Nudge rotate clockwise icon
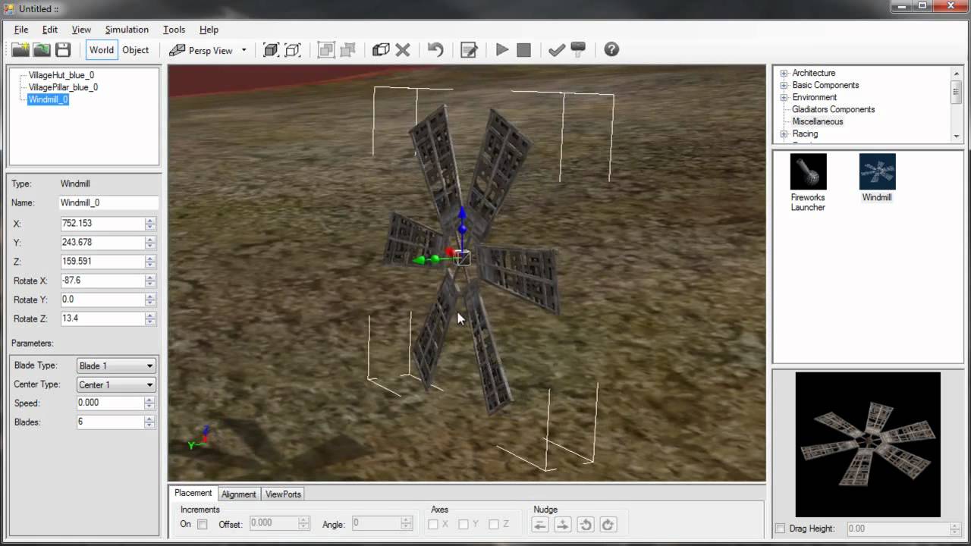This screenshot has width=971, height=546. (608, 524)
